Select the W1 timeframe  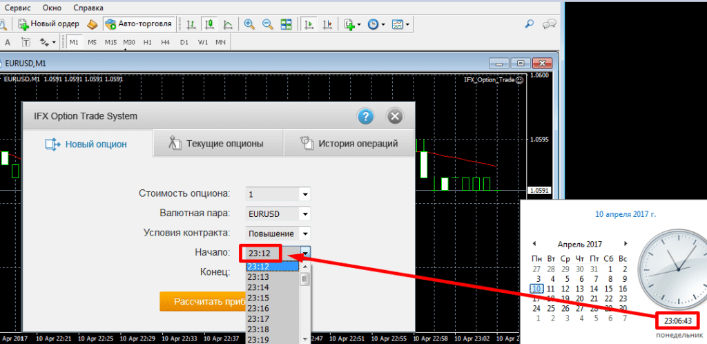click(x=202, y=42)
